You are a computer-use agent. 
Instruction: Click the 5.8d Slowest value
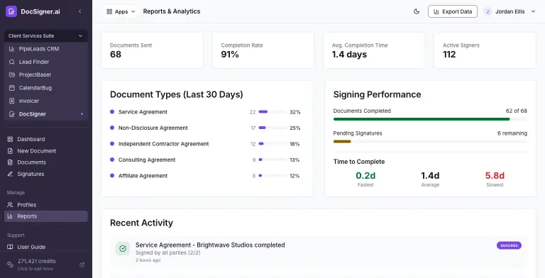click(495, 175)
